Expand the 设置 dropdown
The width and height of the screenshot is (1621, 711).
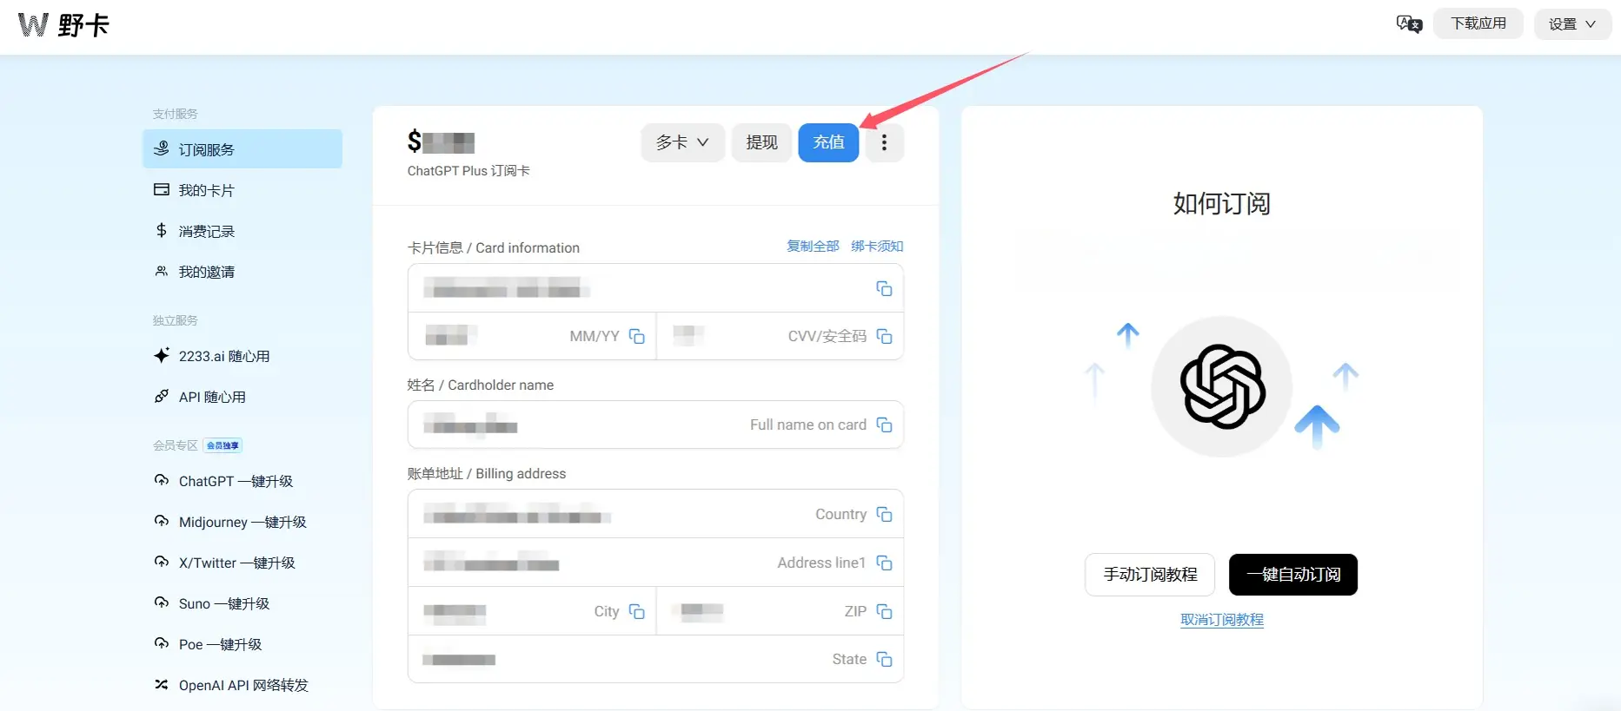tap(1572, 24)
